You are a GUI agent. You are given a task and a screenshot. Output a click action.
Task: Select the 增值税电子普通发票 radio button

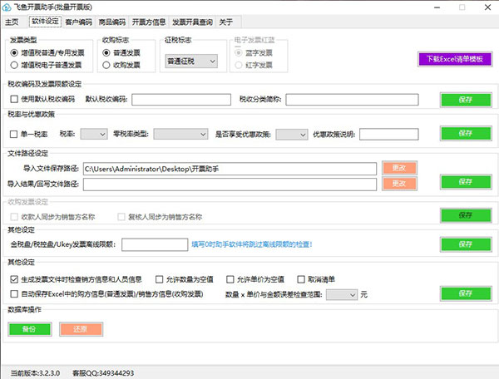[x=15, y=64]
